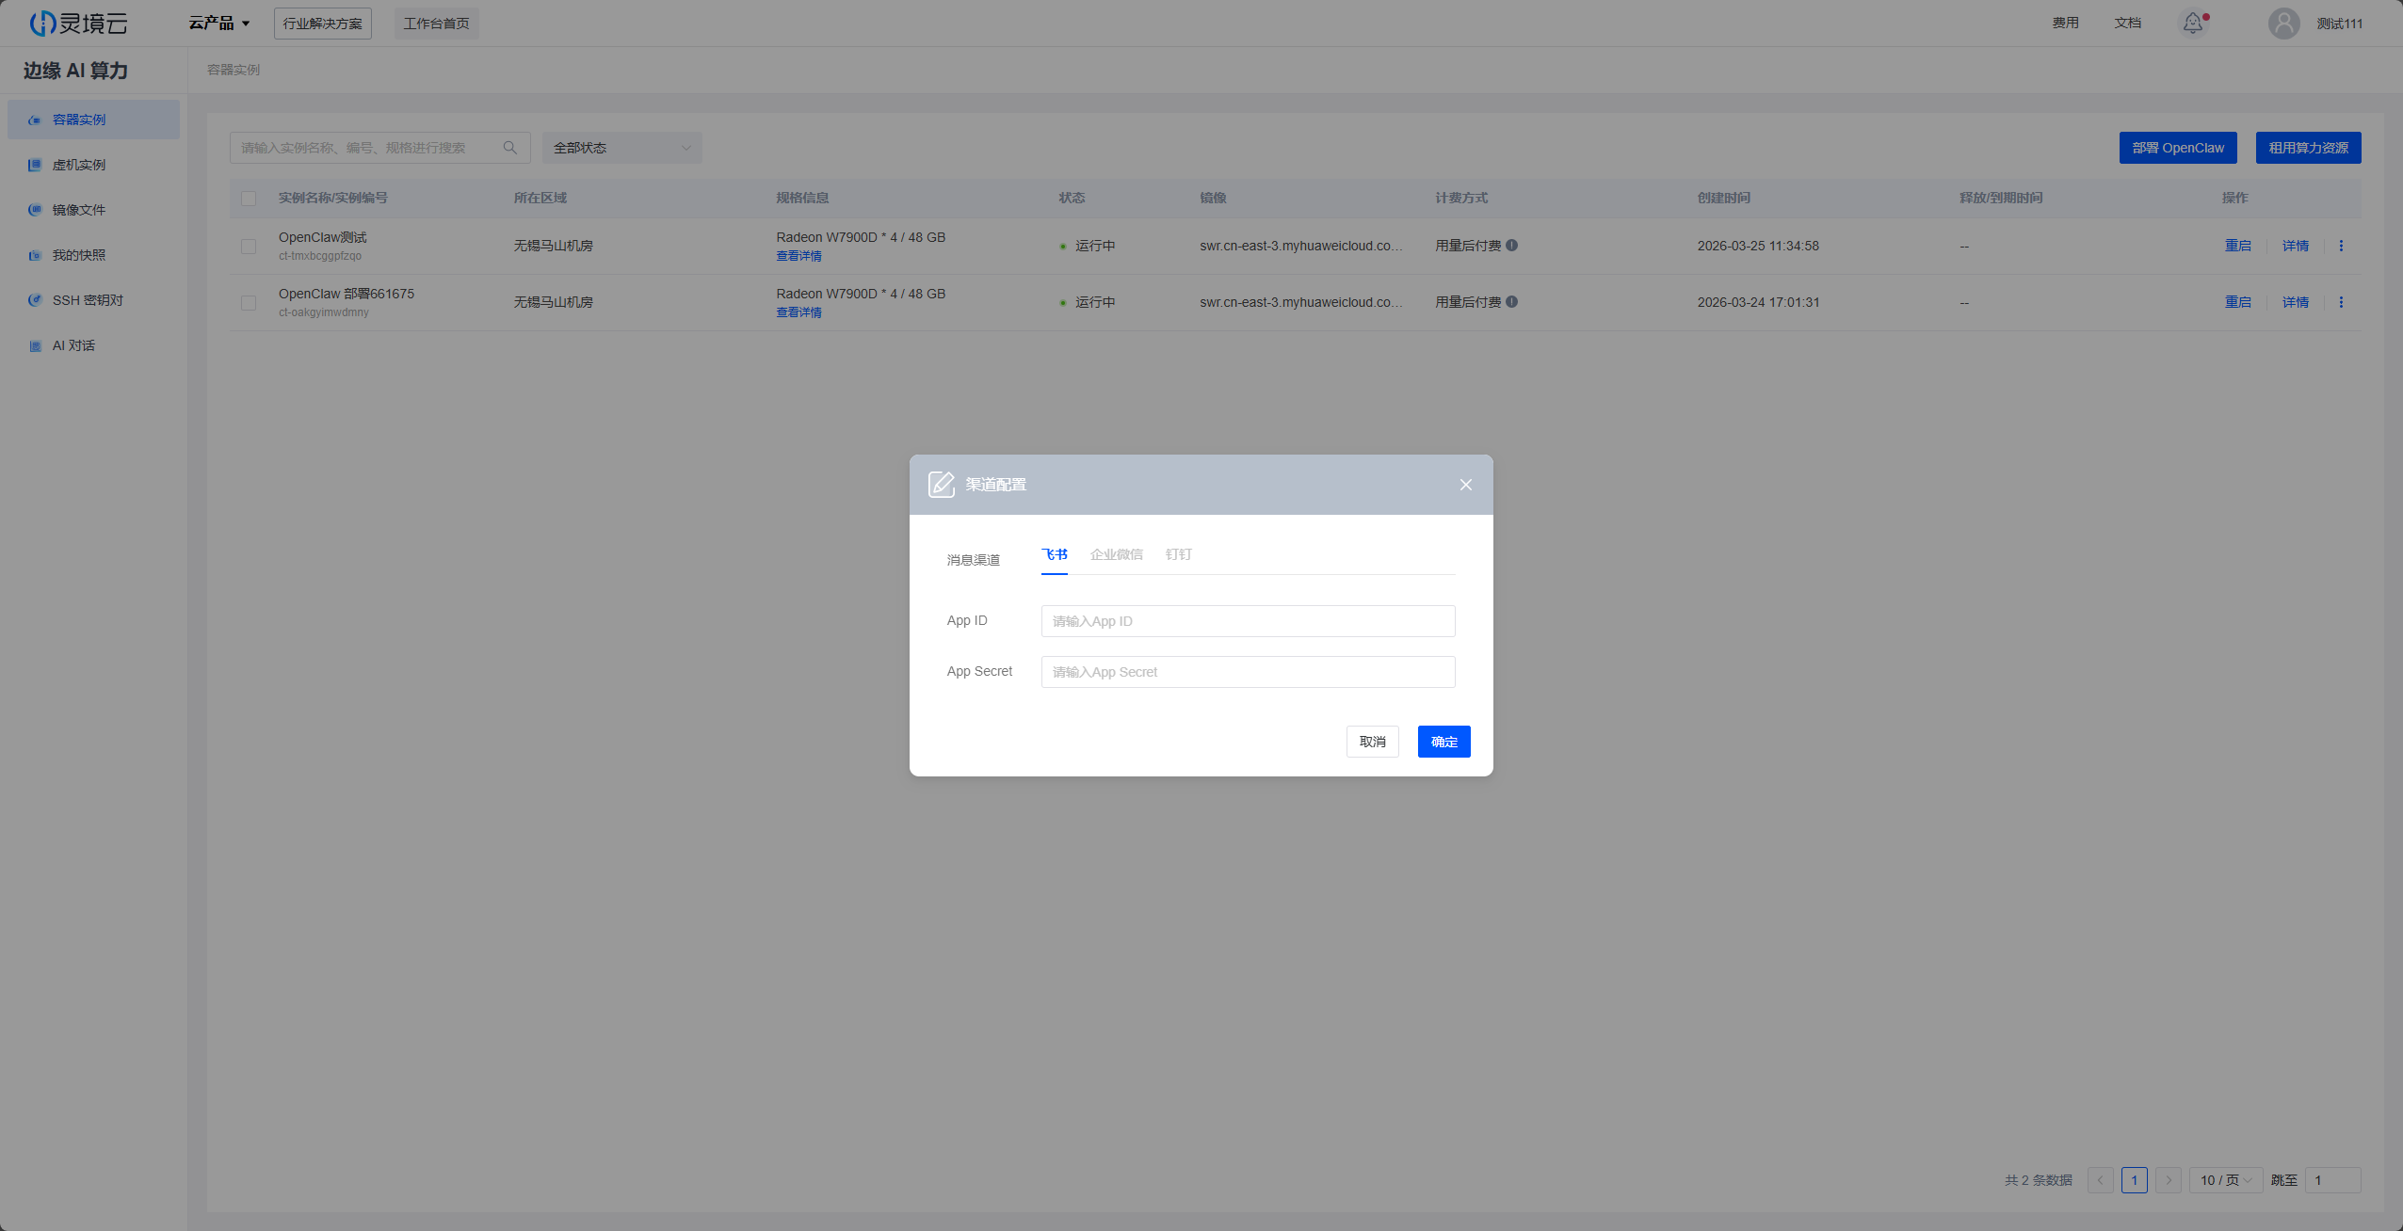Switch to the 钉钉 tab
This screenshot has width=2403, height=1231.
(x=1178, y=554)
